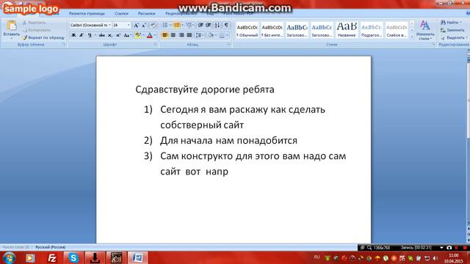Click the Copy (Копировать) button
The image size is (470, 264).
pos(36,30)
